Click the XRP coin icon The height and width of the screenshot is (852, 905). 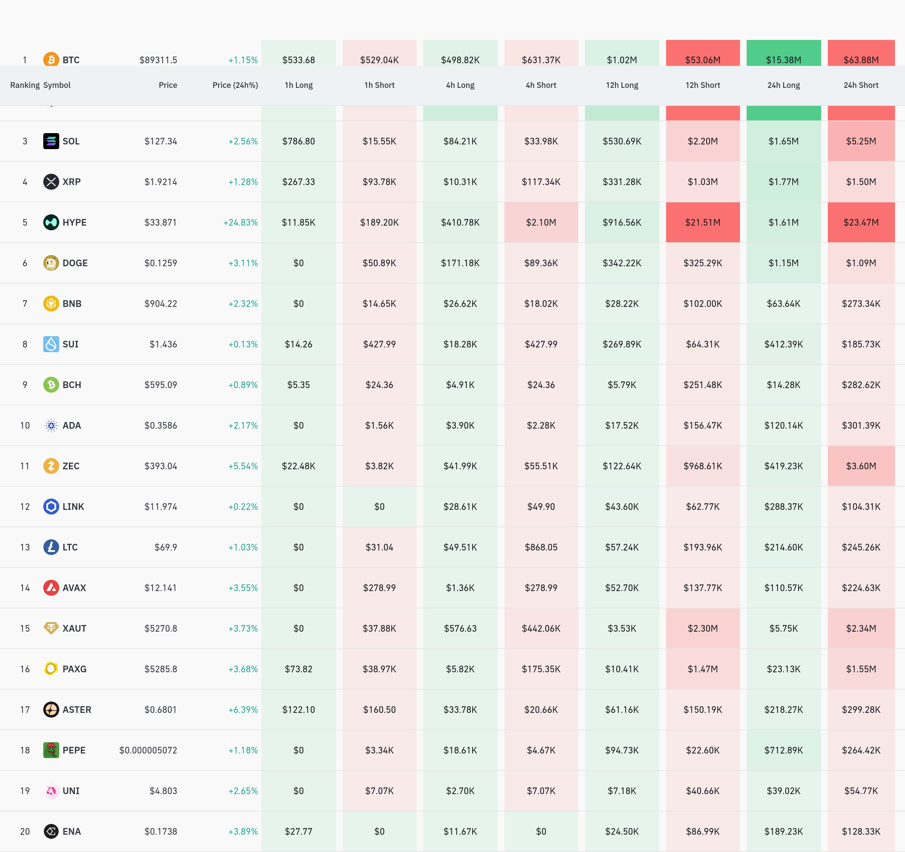[x=51, y=182]
